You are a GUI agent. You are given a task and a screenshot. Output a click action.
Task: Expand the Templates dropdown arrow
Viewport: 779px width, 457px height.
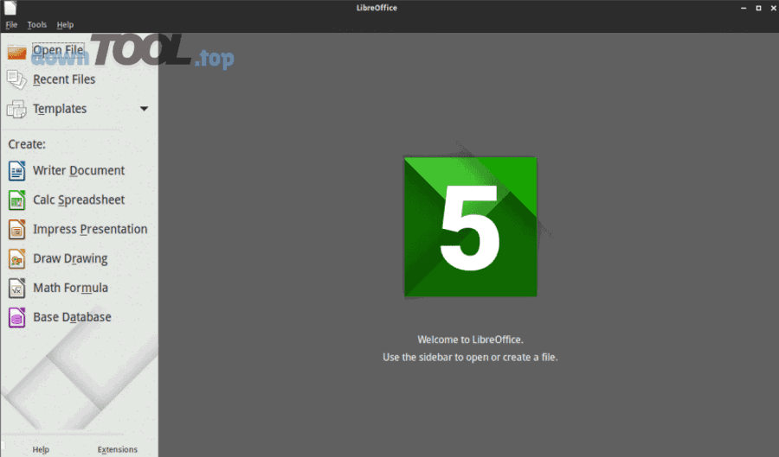tap(144, 109)
